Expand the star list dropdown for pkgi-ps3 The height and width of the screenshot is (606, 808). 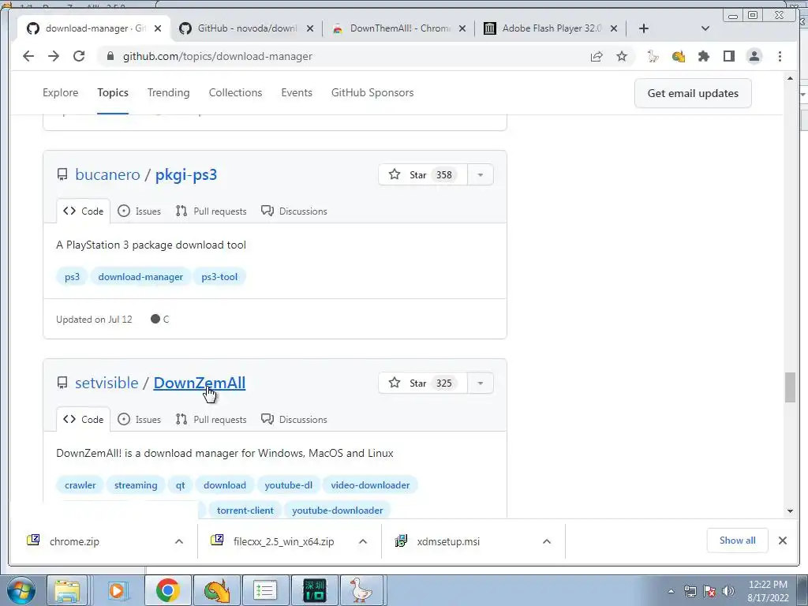[481, 174]
